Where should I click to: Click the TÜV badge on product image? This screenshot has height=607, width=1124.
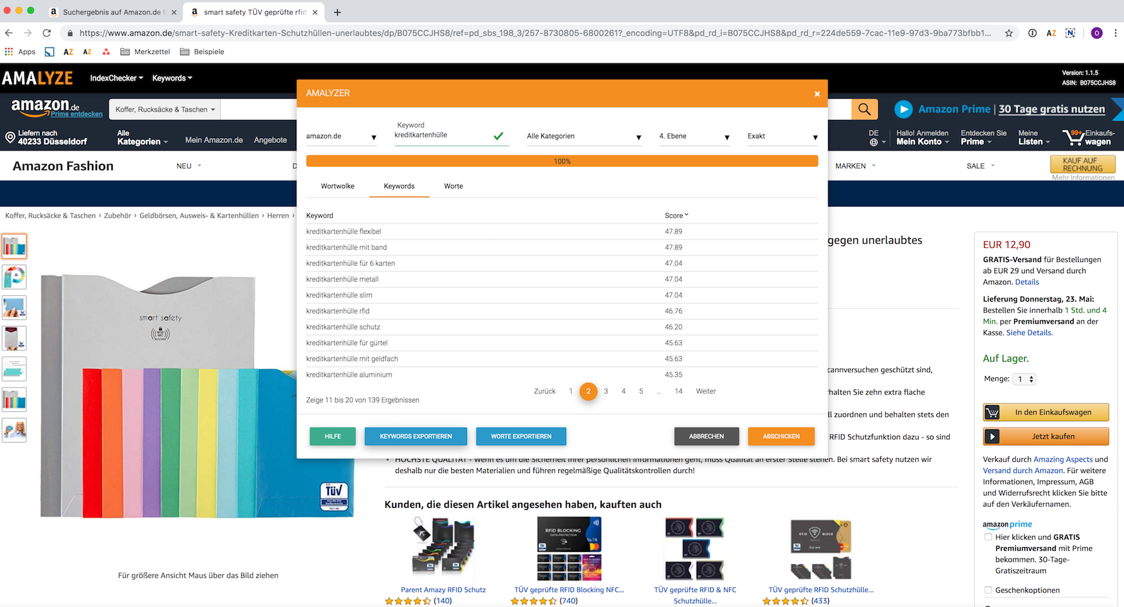click(334, 496)
